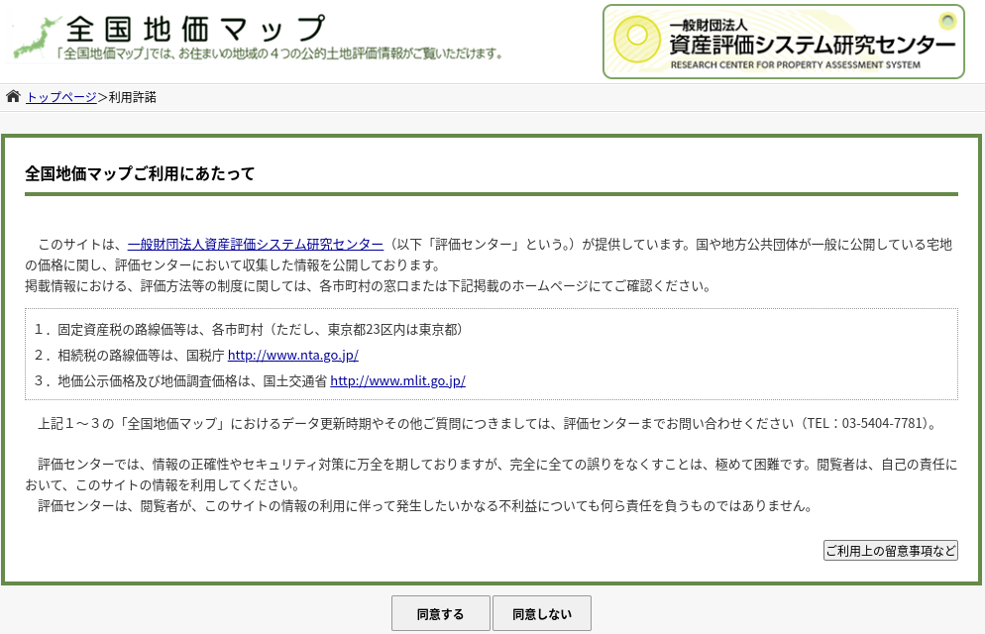Click 同意しない button
Viewport: 985px width, 634px height.
541,613
